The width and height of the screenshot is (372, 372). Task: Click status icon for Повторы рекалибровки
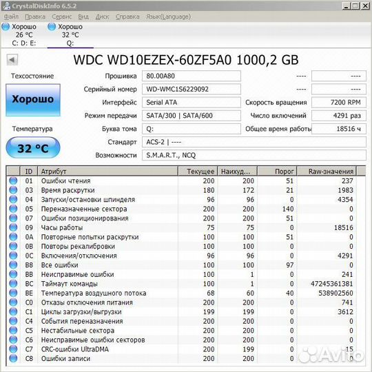pyautogui.click(x=13, y=246)
